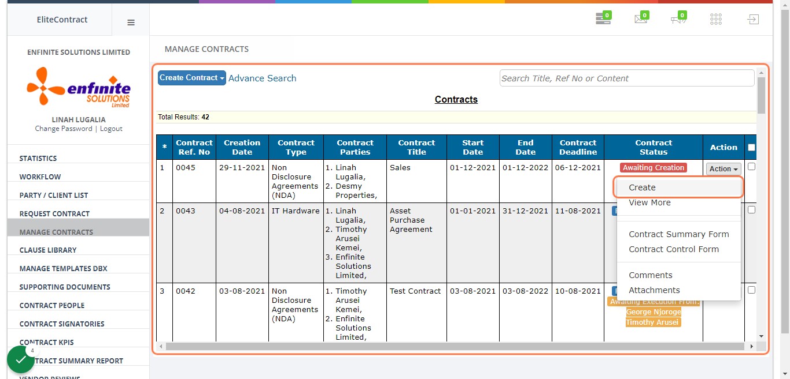790x379 pixels.
Task: Open the apps grid icon
Action: [716, 19]
